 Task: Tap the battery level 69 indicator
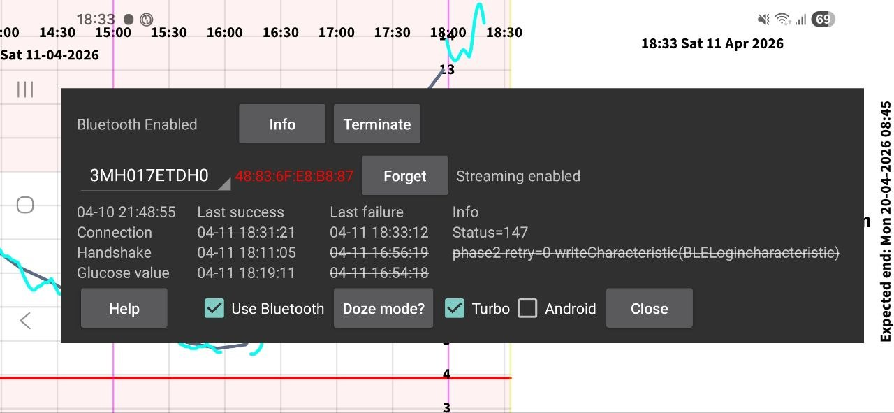(823, 20)
